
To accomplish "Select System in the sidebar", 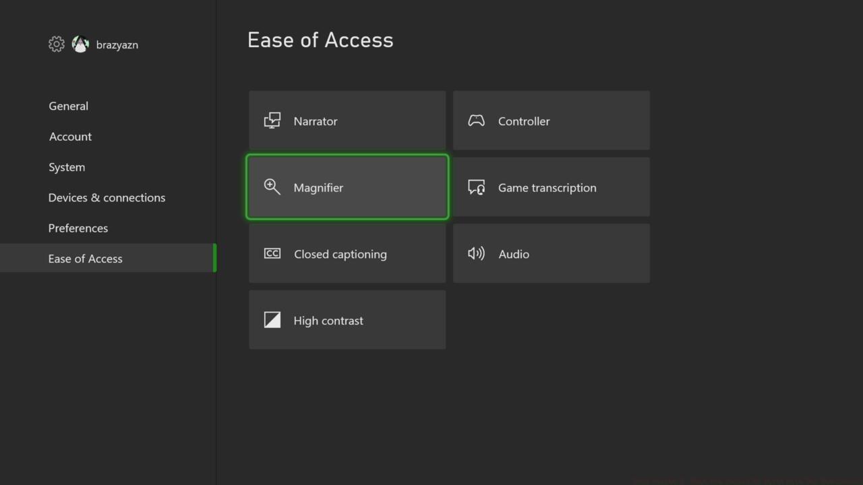I will [67, 167].
